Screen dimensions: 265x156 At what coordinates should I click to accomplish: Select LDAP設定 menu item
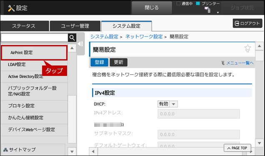click(x=34, y=65)
